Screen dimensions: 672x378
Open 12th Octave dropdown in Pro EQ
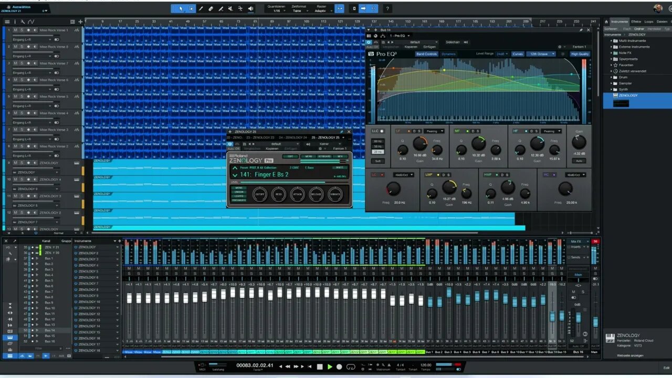click(541, 54)
